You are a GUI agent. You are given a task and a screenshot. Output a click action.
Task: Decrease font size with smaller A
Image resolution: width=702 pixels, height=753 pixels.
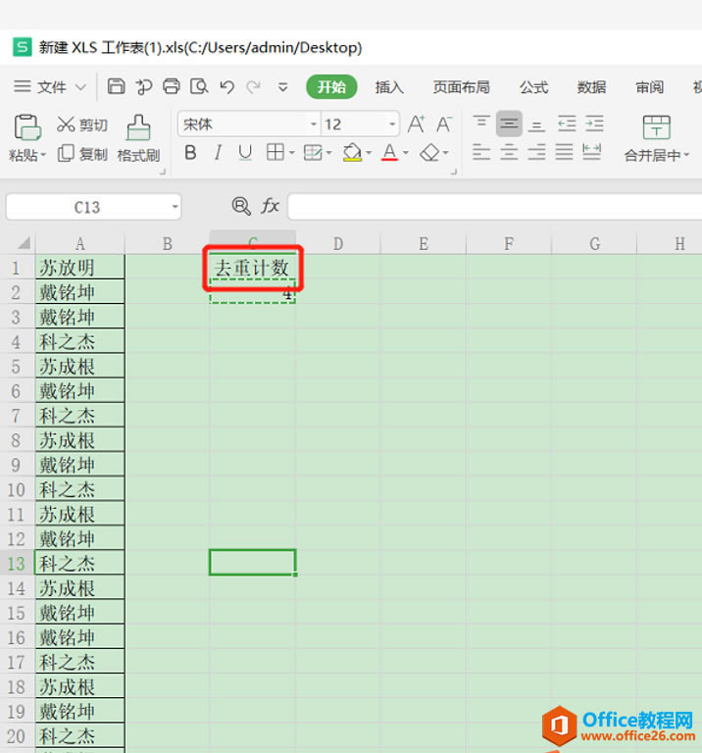click(x=444, y=124)
